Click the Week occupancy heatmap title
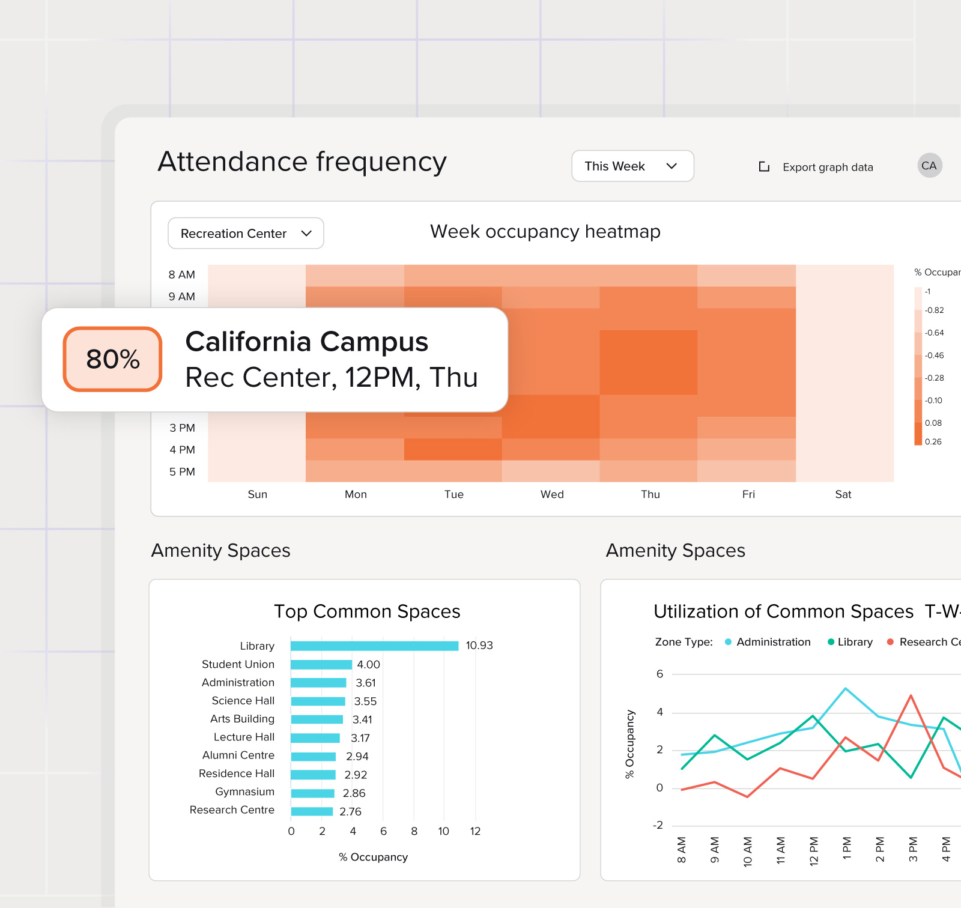 pyautogui.click(x=545, y=232)
